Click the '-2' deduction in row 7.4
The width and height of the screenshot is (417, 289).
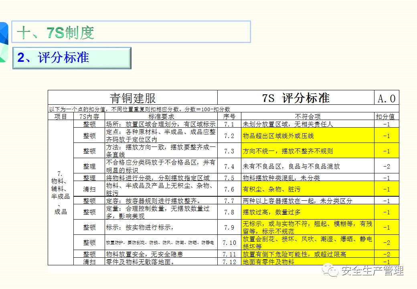pos(387,166)
